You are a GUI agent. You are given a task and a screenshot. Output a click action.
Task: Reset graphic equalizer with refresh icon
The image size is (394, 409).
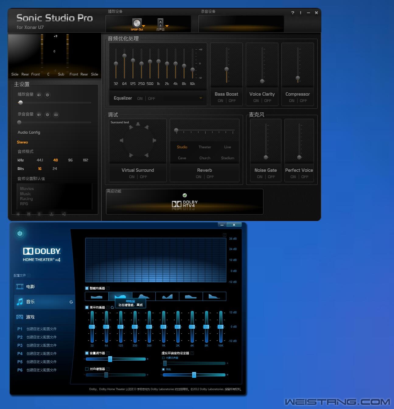112,308
